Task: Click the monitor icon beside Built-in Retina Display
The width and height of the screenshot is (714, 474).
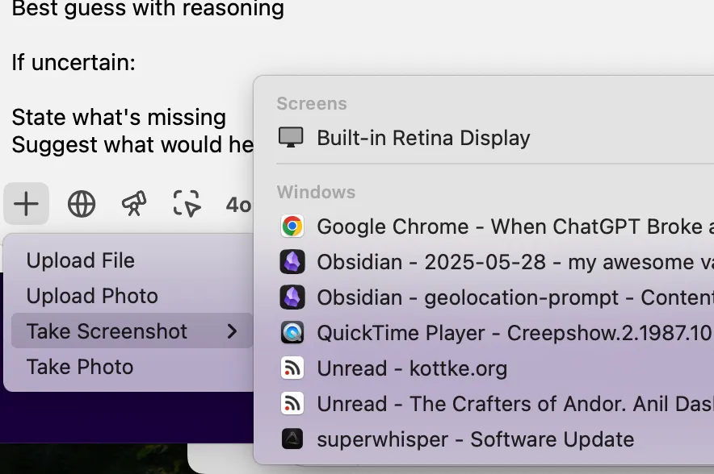Action: (291, 137)
